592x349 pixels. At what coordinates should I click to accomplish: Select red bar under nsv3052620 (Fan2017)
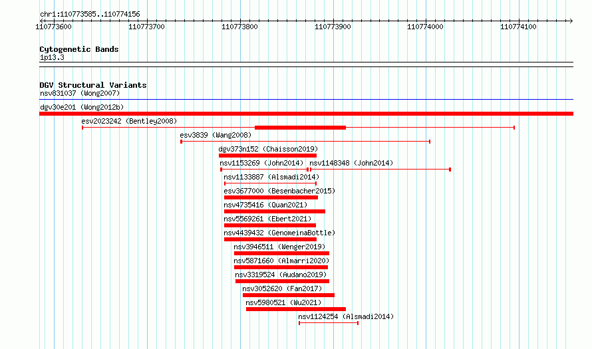(289, 295)
